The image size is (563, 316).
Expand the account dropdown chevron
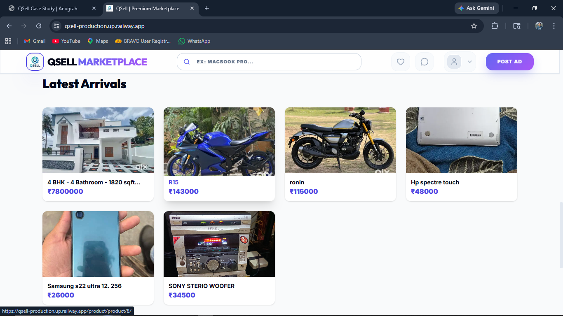pos(469,62)
